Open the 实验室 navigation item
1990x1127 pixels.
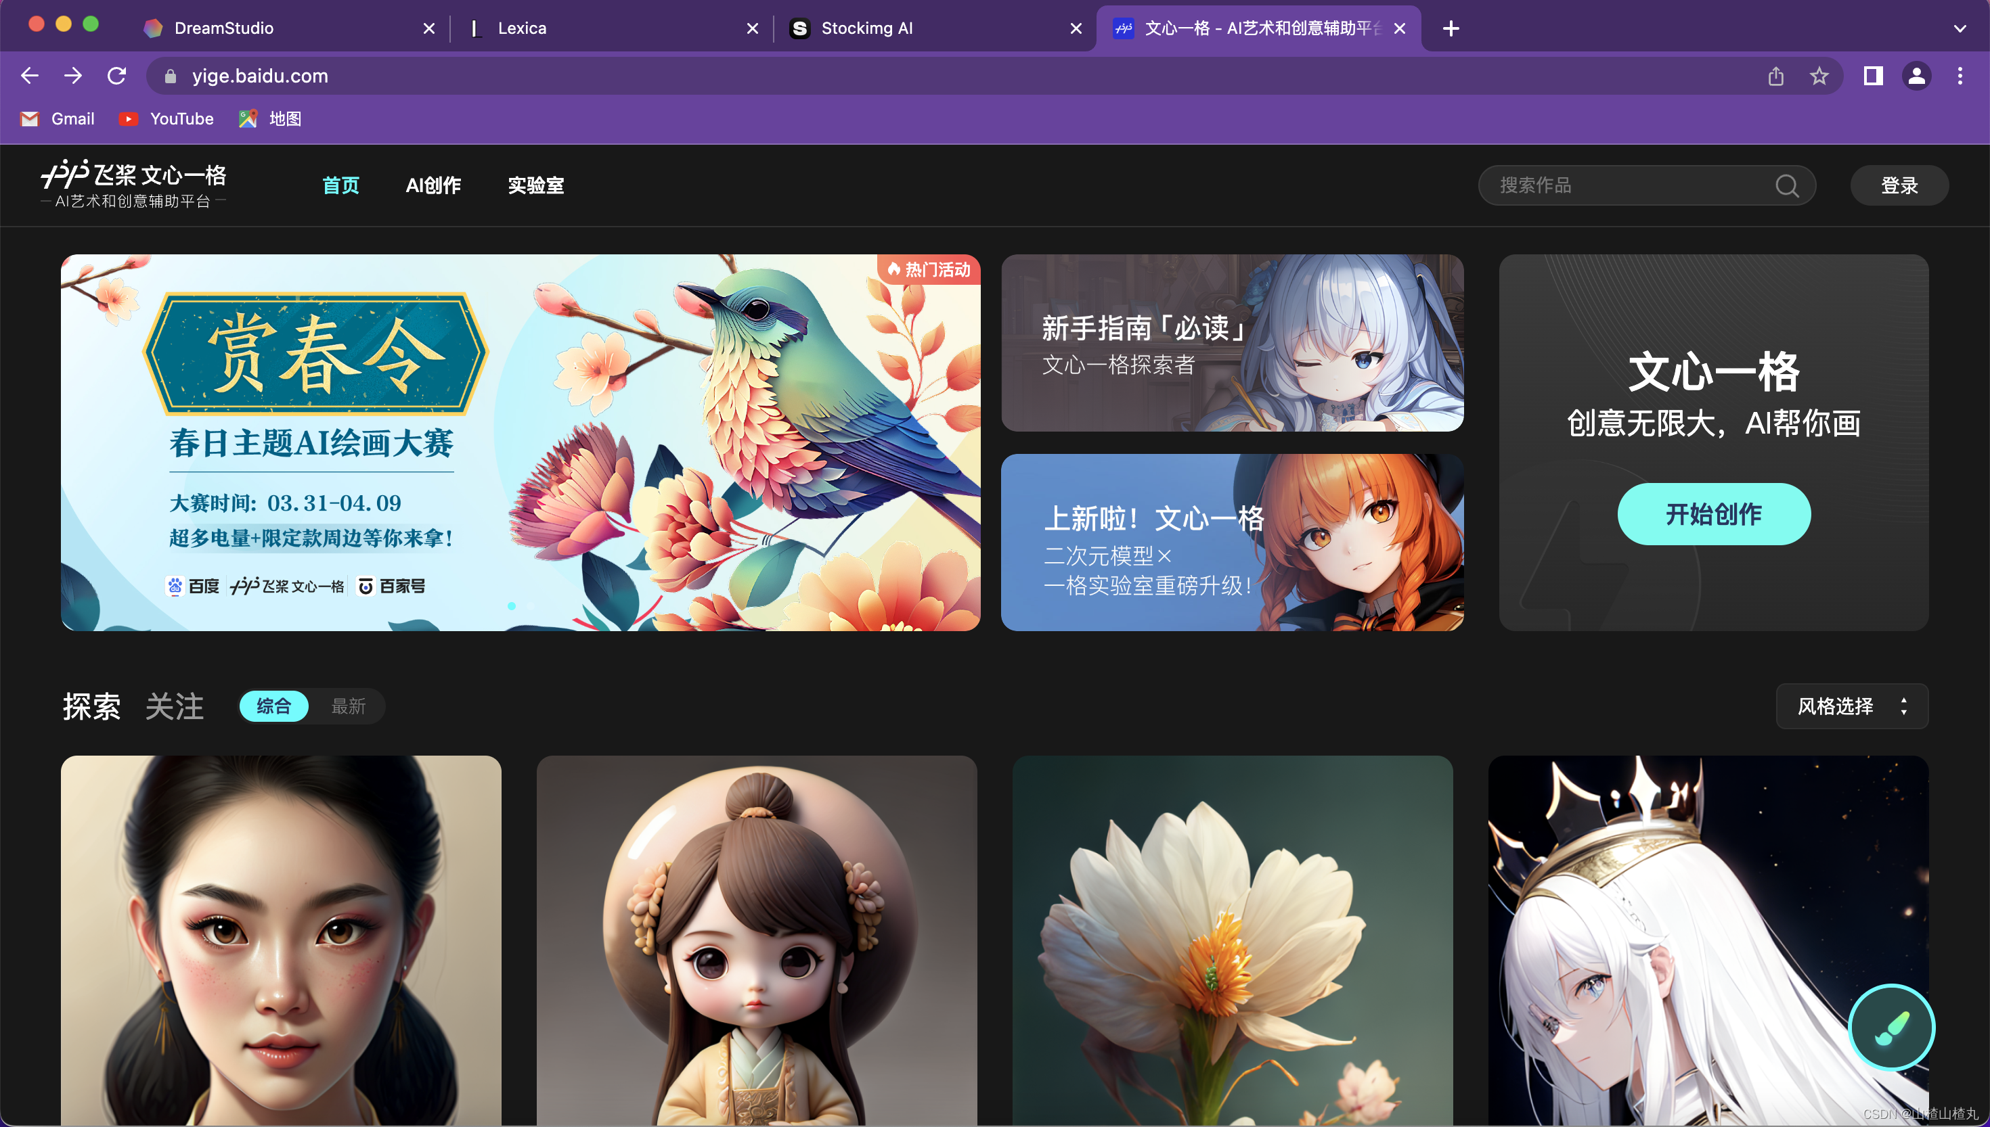tap(536, 185)
